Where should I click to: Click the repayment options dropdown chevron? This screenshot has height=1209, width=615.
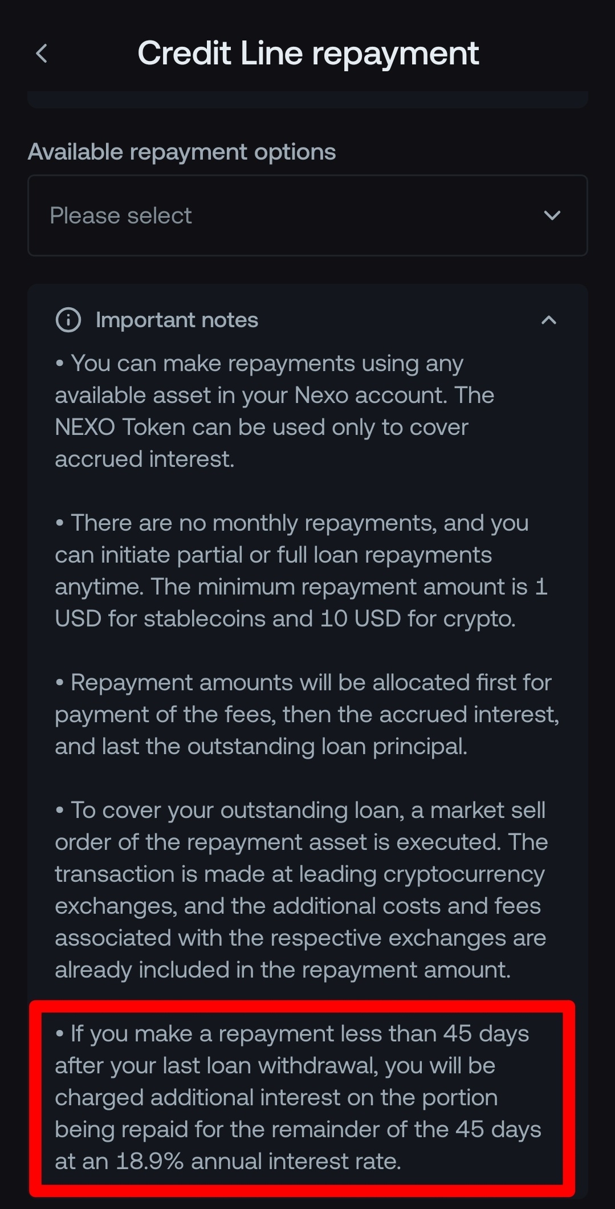click(552, 215)
